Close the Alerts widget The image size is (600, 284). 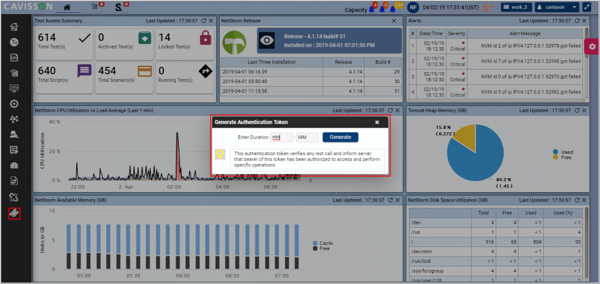click(584, 20)
